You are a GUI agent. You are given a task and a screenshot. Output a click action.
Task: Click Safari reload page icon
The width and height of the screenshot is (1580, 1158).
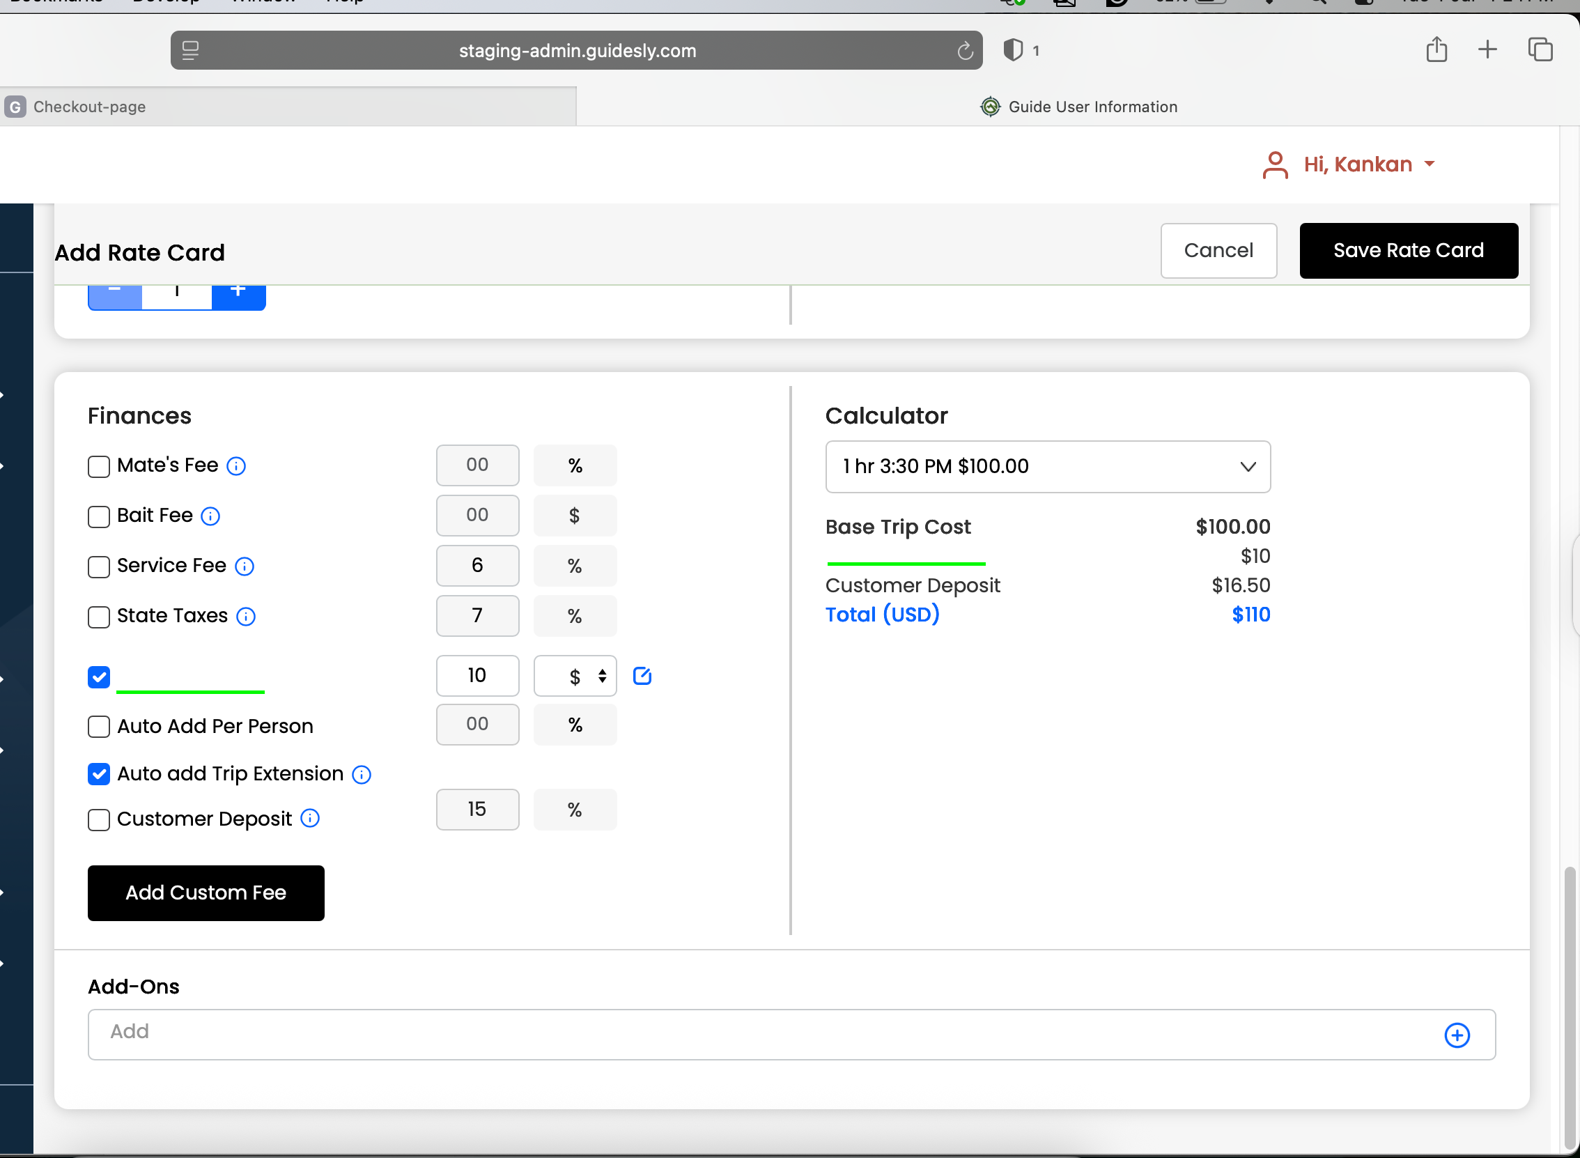click(965, 51)
